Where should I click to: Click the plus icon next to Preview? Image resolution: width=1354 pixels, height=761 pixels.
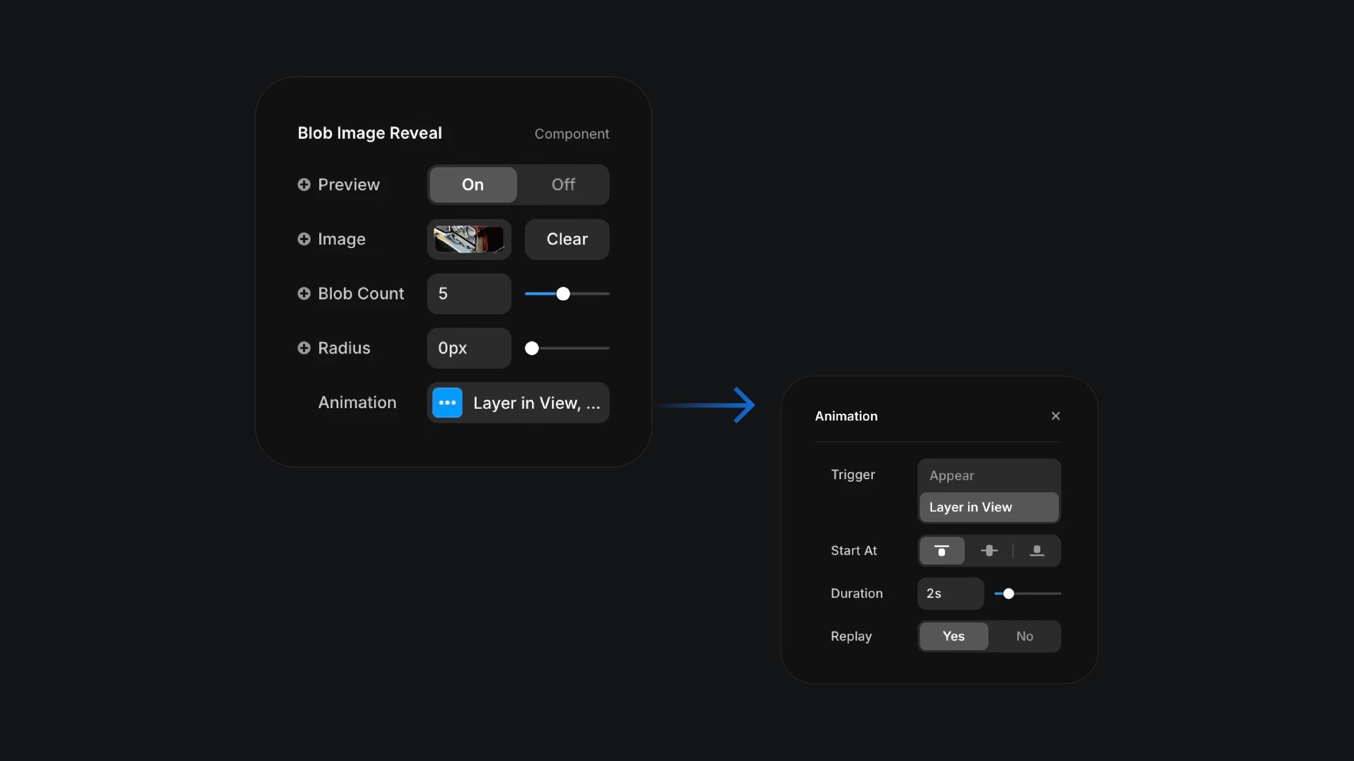coord(304,185)
